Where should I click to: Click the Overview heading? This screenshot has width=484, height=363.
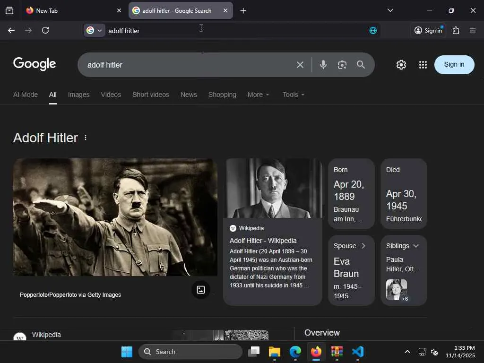(x=322, y=333)
